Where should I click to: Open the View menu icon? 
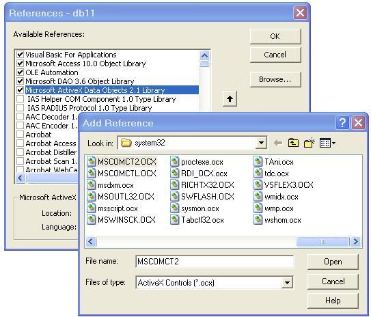(x=327, y=143)
